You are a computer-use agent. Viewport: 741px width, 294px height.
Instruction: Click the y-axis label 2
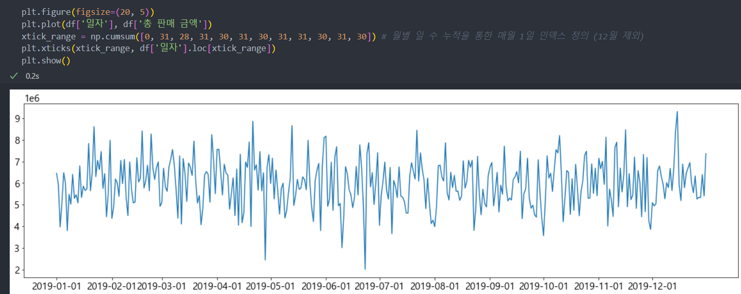tap(16, 270)
